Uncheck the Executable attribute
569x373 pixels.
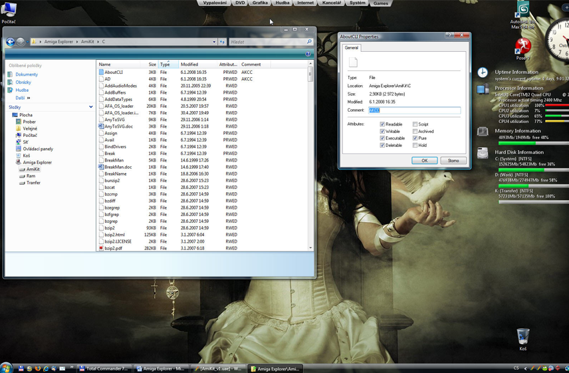(x=382, y=138)
